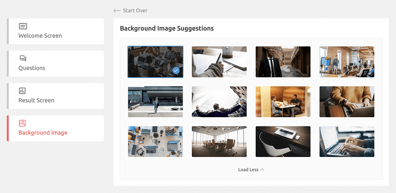This screenshot has height=193, width=396.
Task: Click the Background Image picture icon
Action: tap(22, 123)
